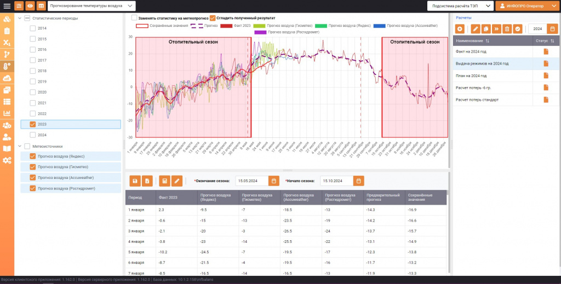Open calendar for season start date
561x284 pixels.
click(358, 181)
